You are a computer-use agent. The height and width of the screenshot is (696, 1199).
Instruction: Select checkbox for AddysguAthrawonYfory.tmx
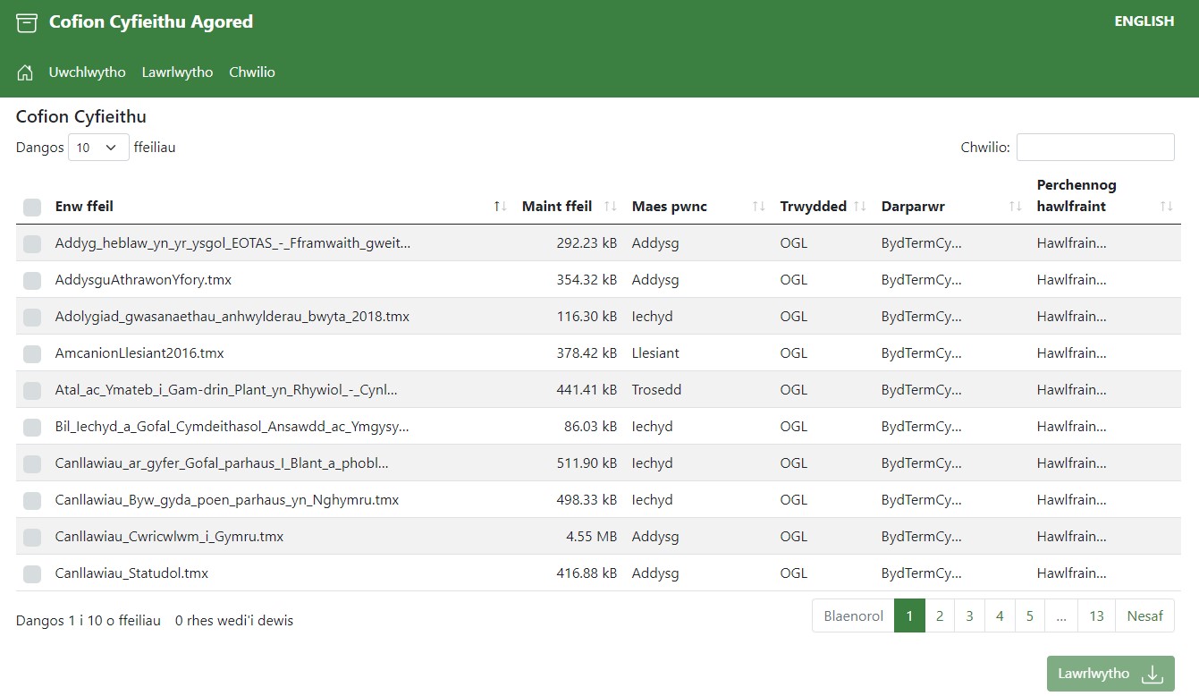[32, 281]
